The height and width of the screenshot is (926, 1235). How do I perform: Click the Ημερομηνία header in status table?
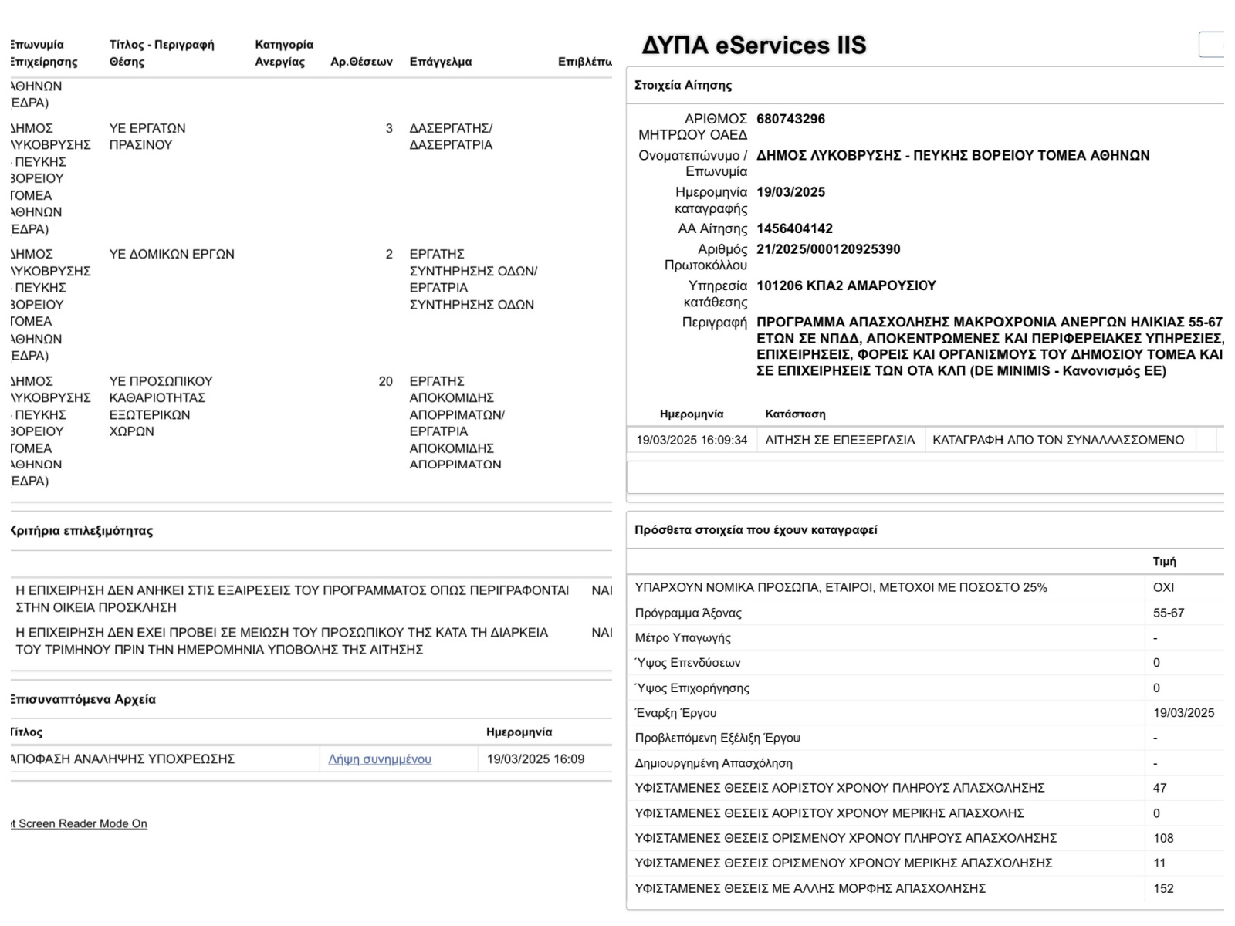692,414
